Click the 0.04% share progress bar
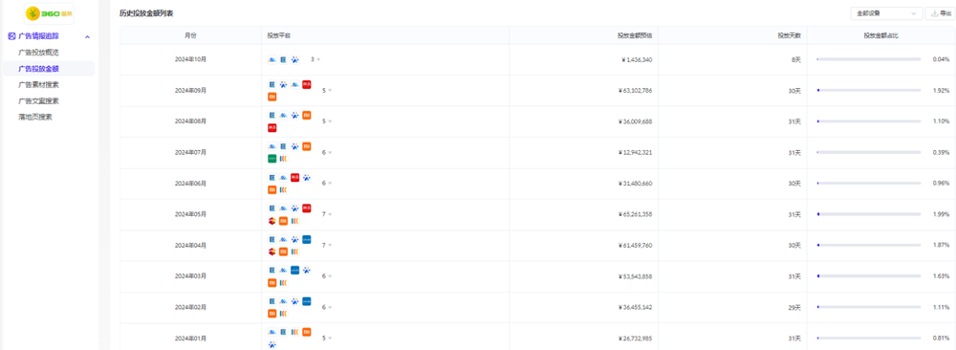Viewport: 956px width, 350px height. pyautogui.click(x=869, y=59)
